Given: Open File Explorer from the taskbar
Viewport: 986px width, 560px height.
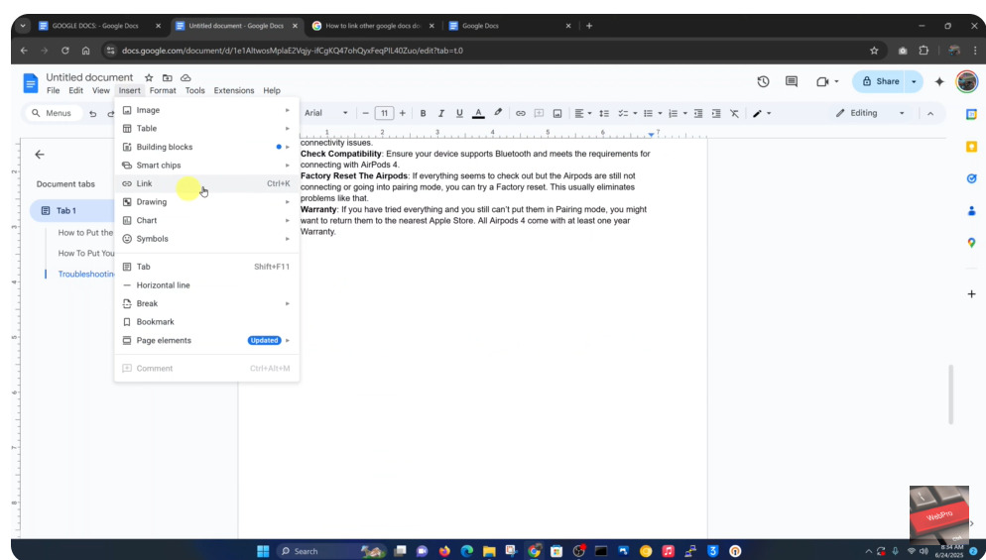Looking at the screenshot, I should 489,551.
